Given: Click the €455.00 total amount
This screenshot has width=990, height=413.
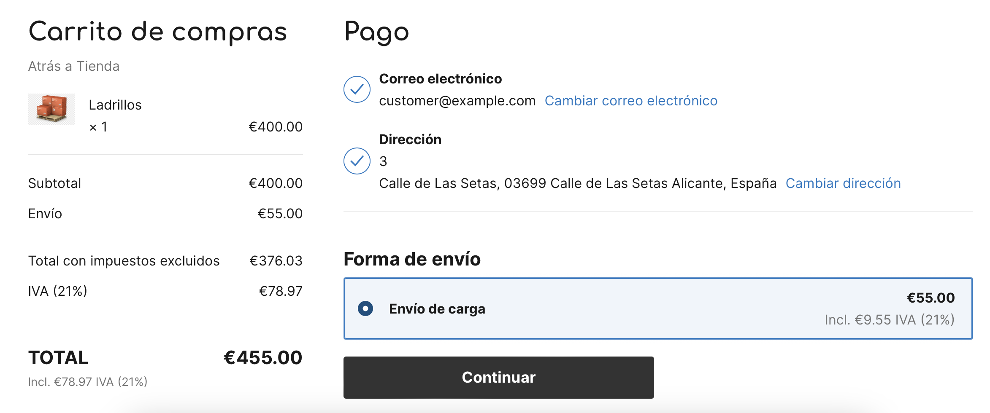Looking at the screenshot, I should [263, 358].
